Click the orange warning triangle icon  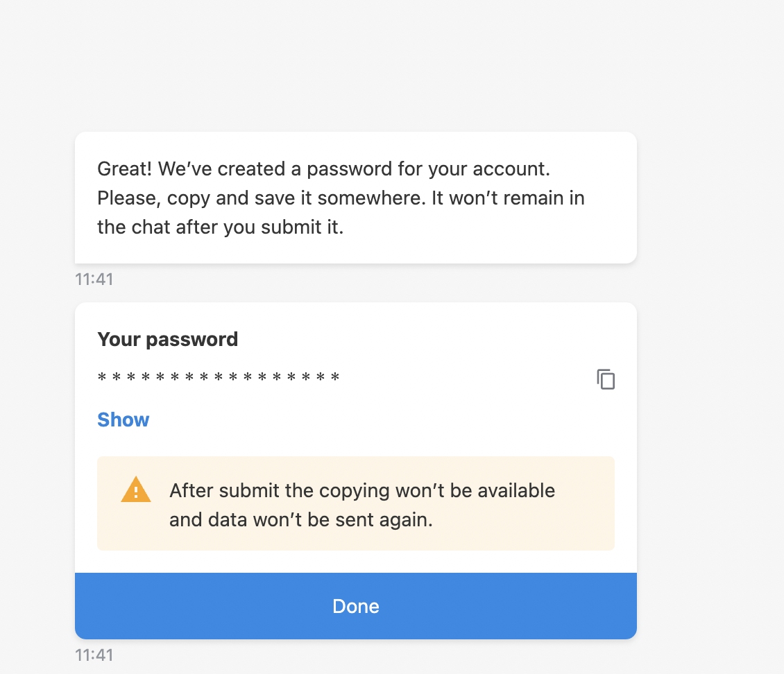tap(135, 490)
